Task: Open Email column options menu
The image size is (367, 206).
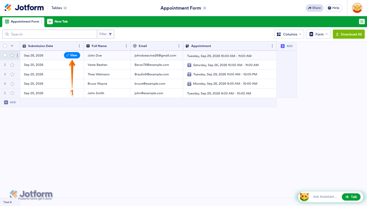Action: 179,46
